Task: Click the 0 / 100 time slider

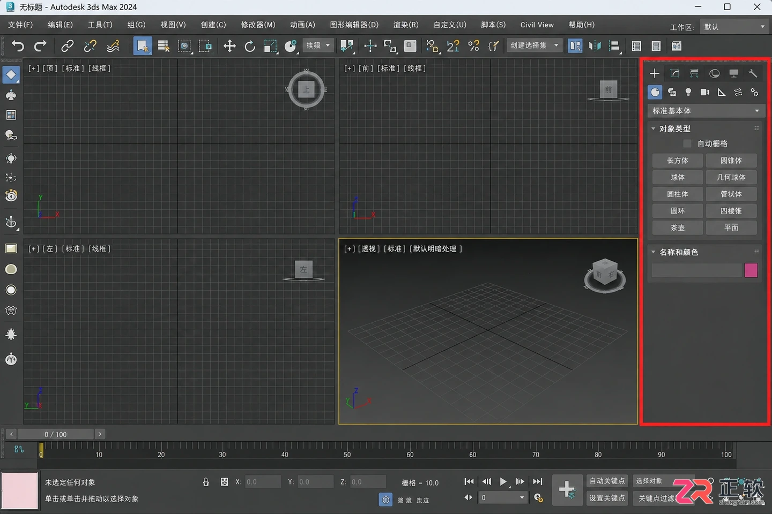Action: click(x=56, y=434)
